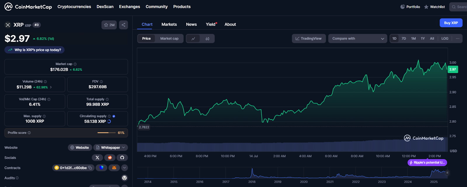The width and height of the screenshot is (467, 187).
Task: Click the CoinMarketCap logo
Action: pos(28,6)
